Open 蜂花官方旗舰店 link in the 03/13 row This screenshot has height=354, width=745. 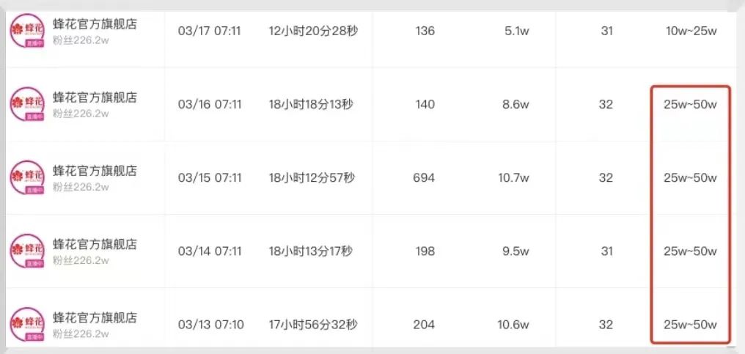(95, 318)
